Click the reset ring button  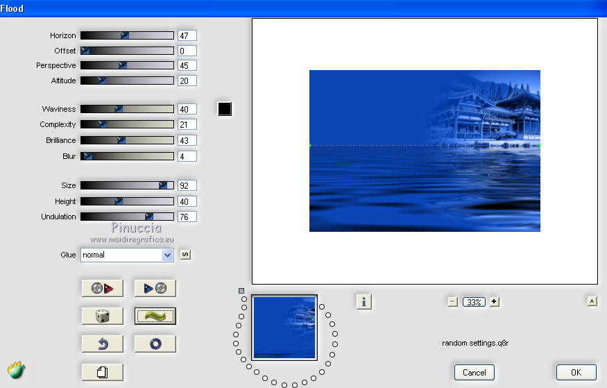coord(155,344)
